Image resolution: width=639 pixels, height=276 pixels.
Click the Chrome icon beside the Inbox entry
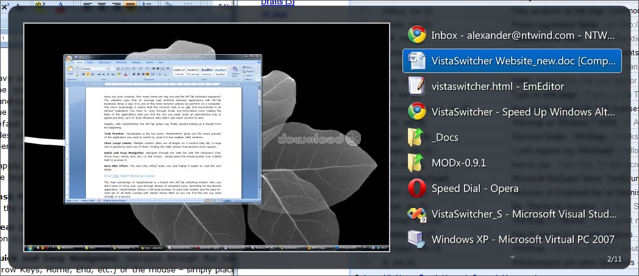click(417, 35)
